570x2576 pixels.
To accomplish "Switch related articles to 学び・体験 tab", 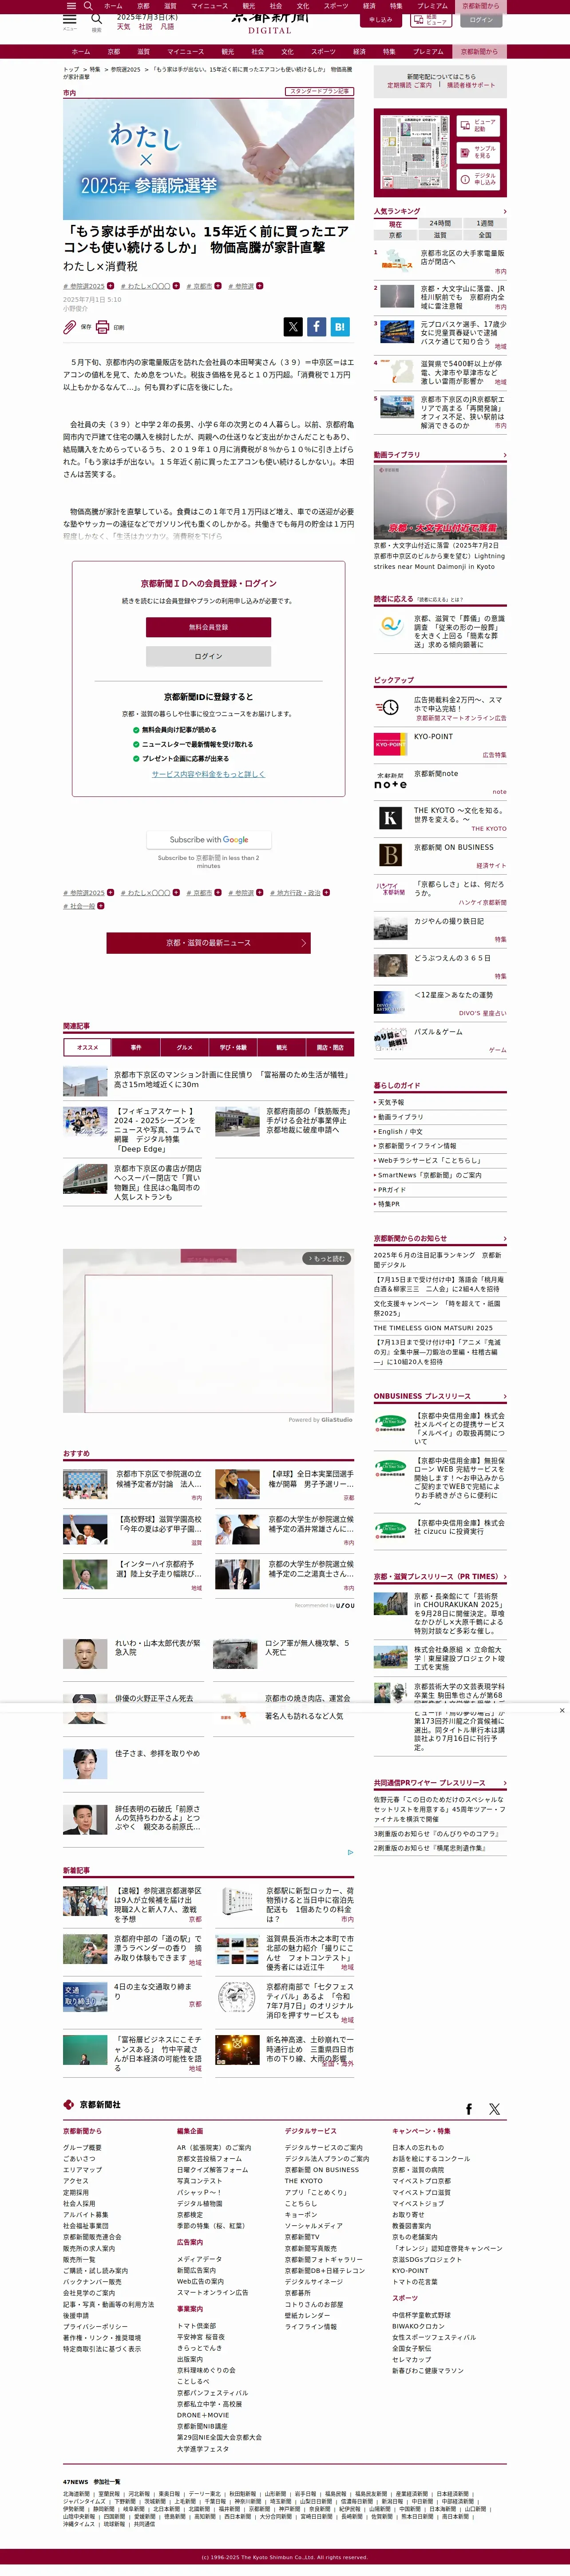I will pos(233,1047).
